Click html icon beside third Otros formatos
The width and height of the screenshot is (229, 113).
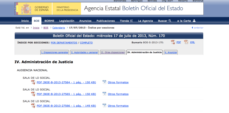coord(104,106)
